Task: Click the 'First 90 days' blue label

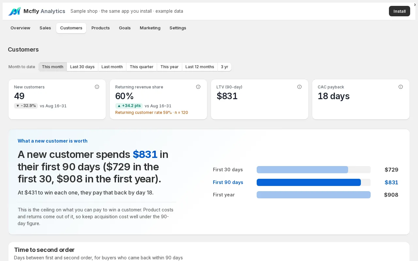Action: 228,182
